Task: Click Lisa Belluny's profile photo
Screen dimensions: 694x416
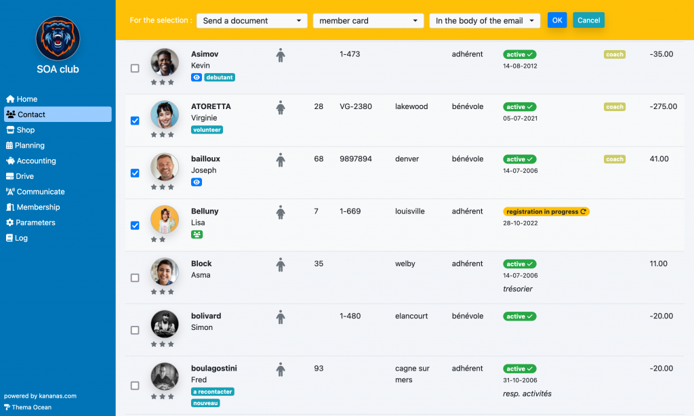Action: [165, 220]
